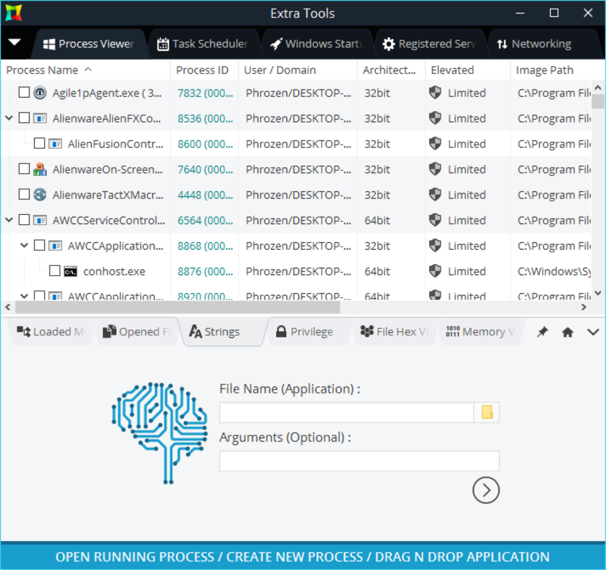Screen dimensions: 606x570
Task: Click the pin icon in lower panel
Action: click(x=542, y=332)
